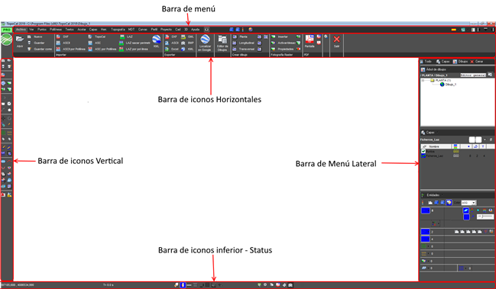The image size is (496, 289).
Task: Expand the Capas section header dropdown
Action: (438, 133)
